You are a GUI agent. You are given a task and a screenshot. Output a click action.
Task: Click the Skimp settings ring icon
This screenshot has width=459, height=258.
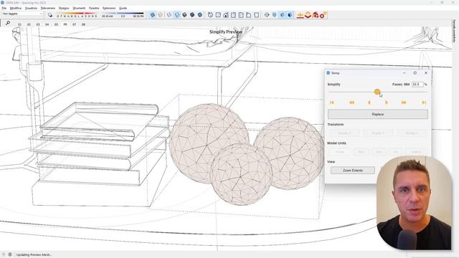(323, 15)
